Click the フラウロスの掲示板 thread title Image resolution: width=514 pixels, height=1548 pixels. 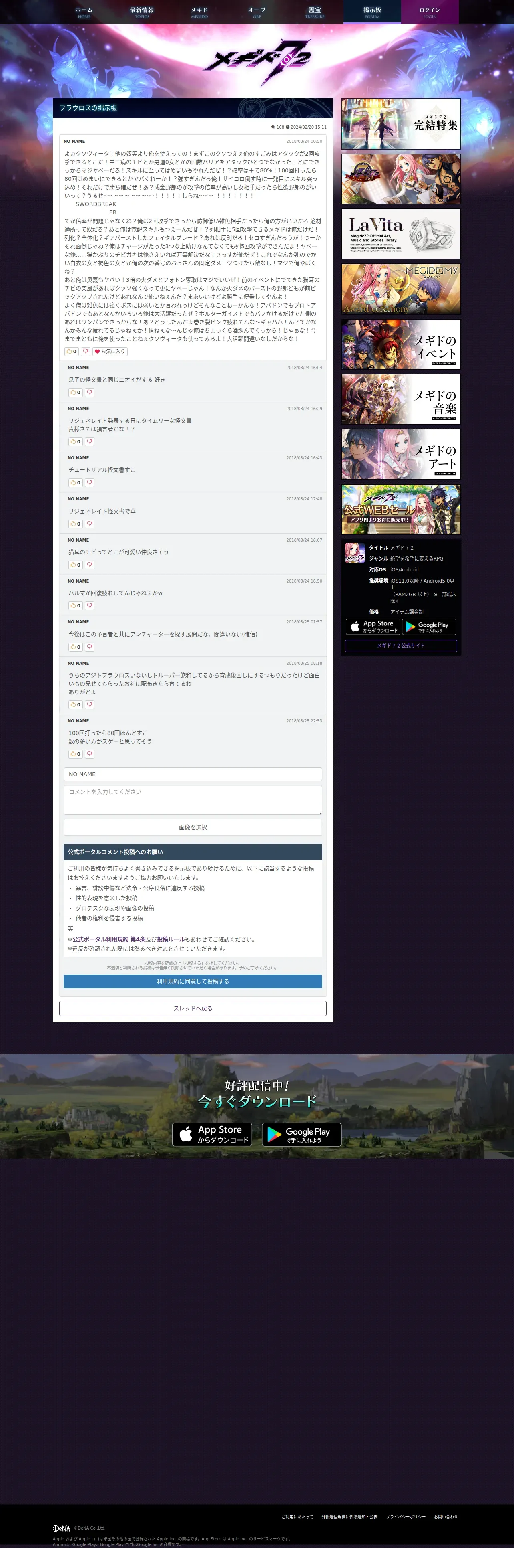88,108
